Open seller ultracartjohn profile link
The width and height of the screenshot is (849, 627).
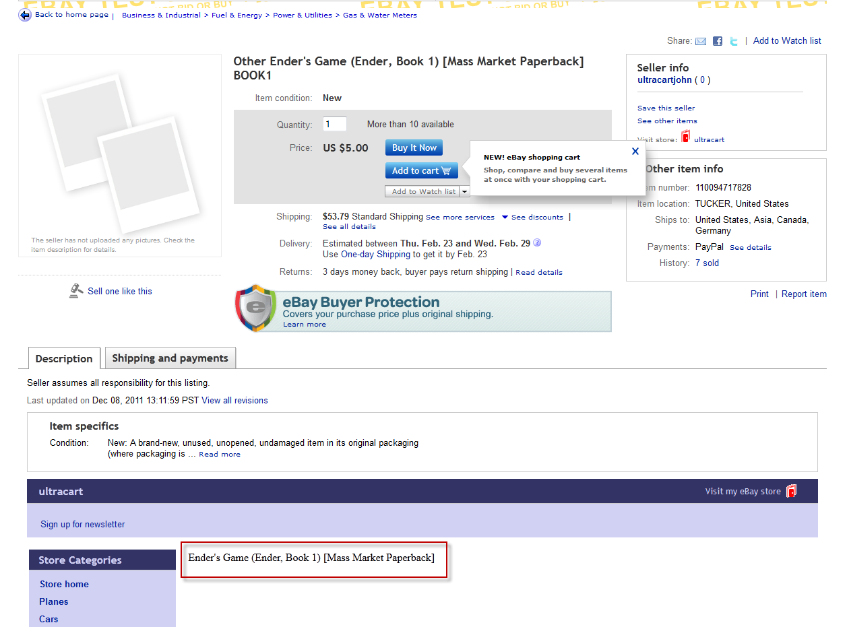click(x=664, y=80)
